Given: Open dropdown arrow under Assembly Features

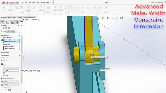Looking at the screenshot, I should [x=55, y=15].
